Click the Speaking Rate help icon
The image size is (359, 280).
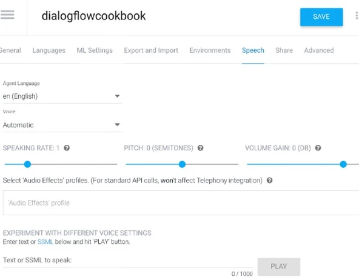click(67, 148)
